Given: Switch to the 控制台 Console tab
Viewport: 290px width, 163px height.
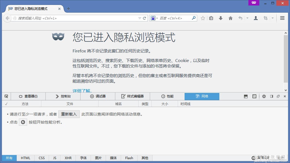Looking at the screenshot, I should point(63,96).
